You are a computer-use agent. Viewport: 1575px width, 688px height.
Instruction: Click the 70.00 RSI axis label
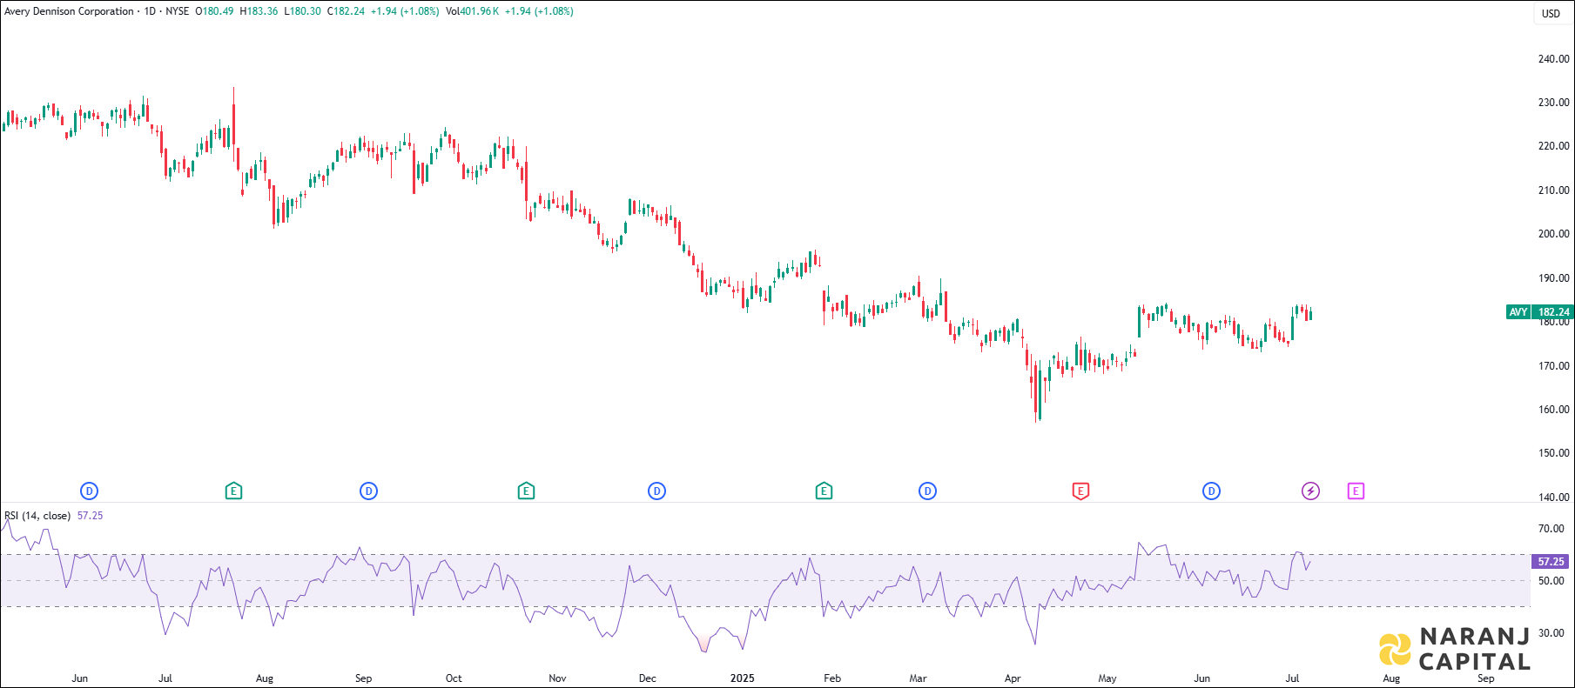(1551, 529)
